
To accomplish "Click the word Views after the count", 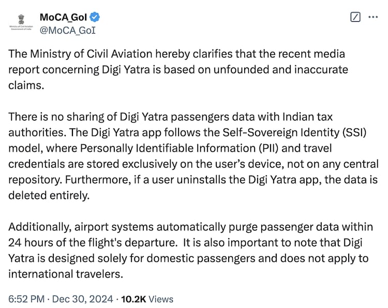I will (x=160, y=299).
